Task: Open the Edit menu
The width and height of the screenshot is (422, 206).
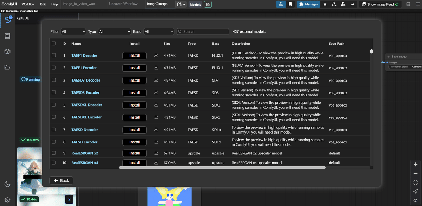Action: (43, 4)
